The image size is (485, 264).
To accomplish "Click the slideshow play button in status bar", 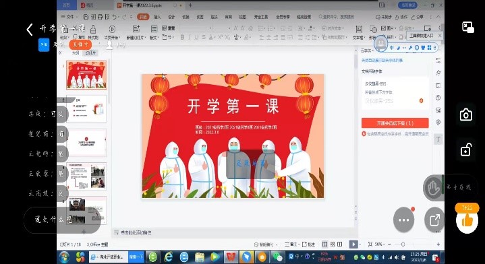I will (x=353, y=244).
